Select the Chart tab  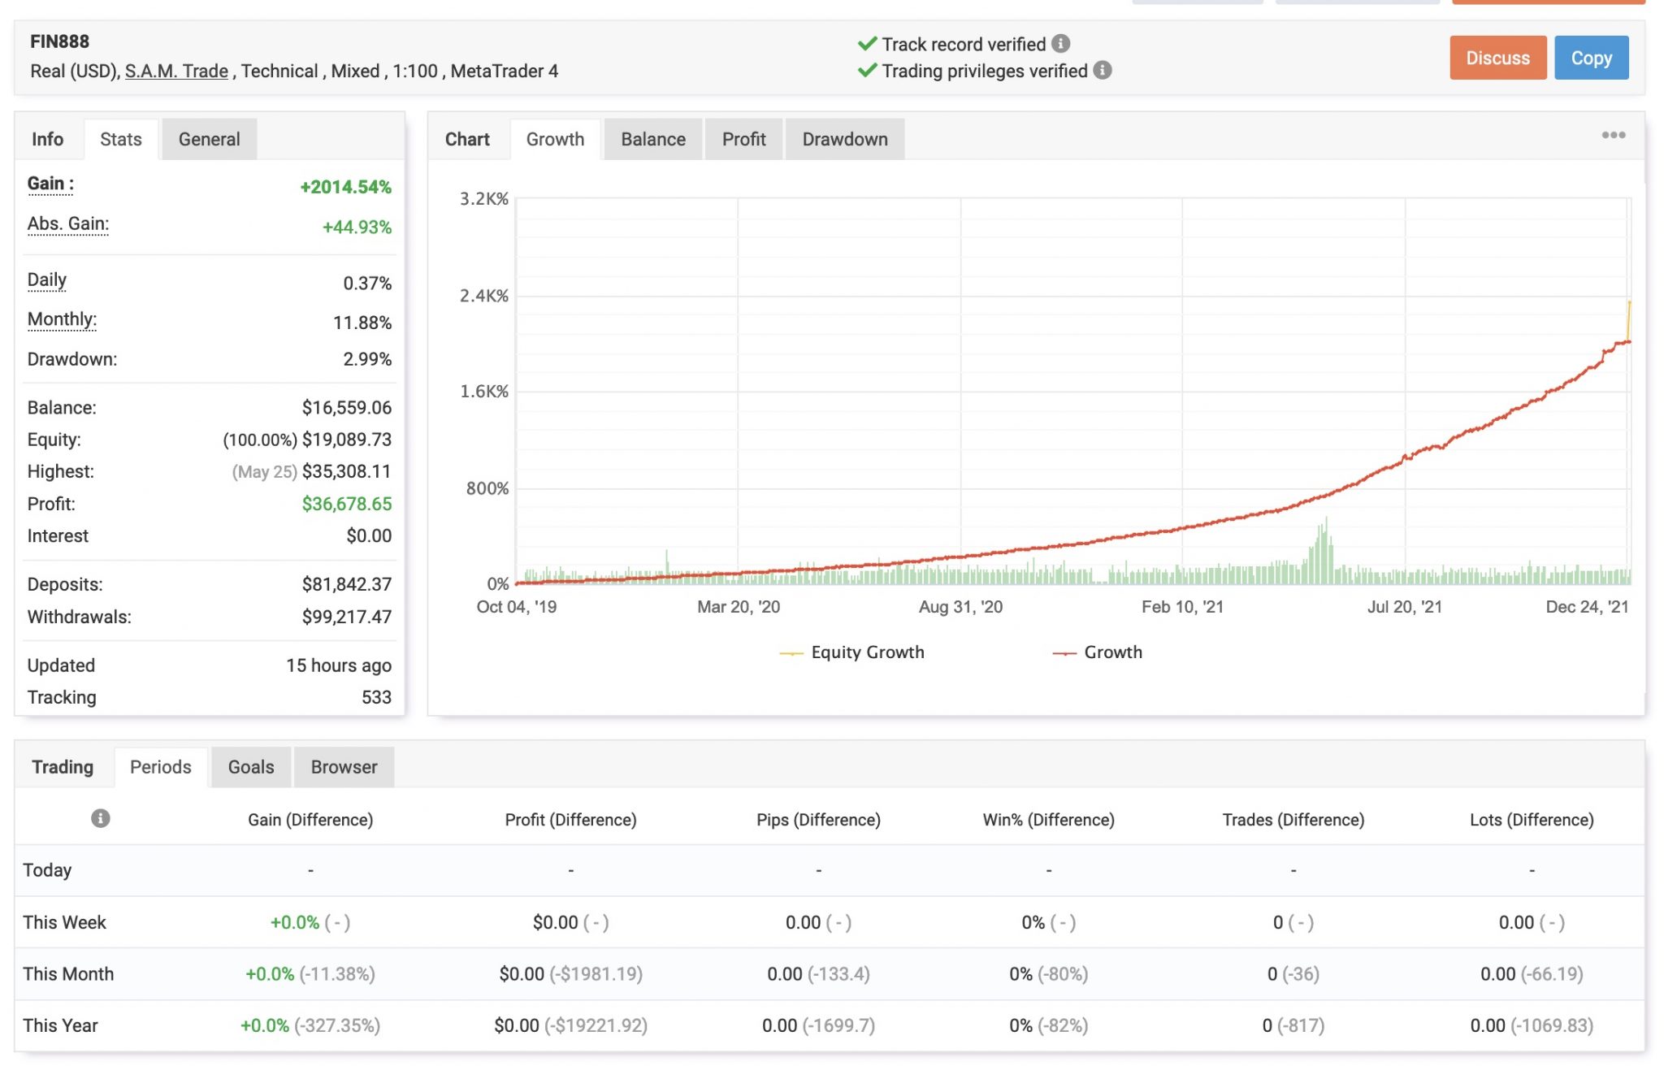point(467,139)
